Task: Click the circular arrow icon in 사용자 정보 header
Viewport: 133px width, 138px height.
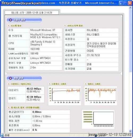Action: point(10,20)
